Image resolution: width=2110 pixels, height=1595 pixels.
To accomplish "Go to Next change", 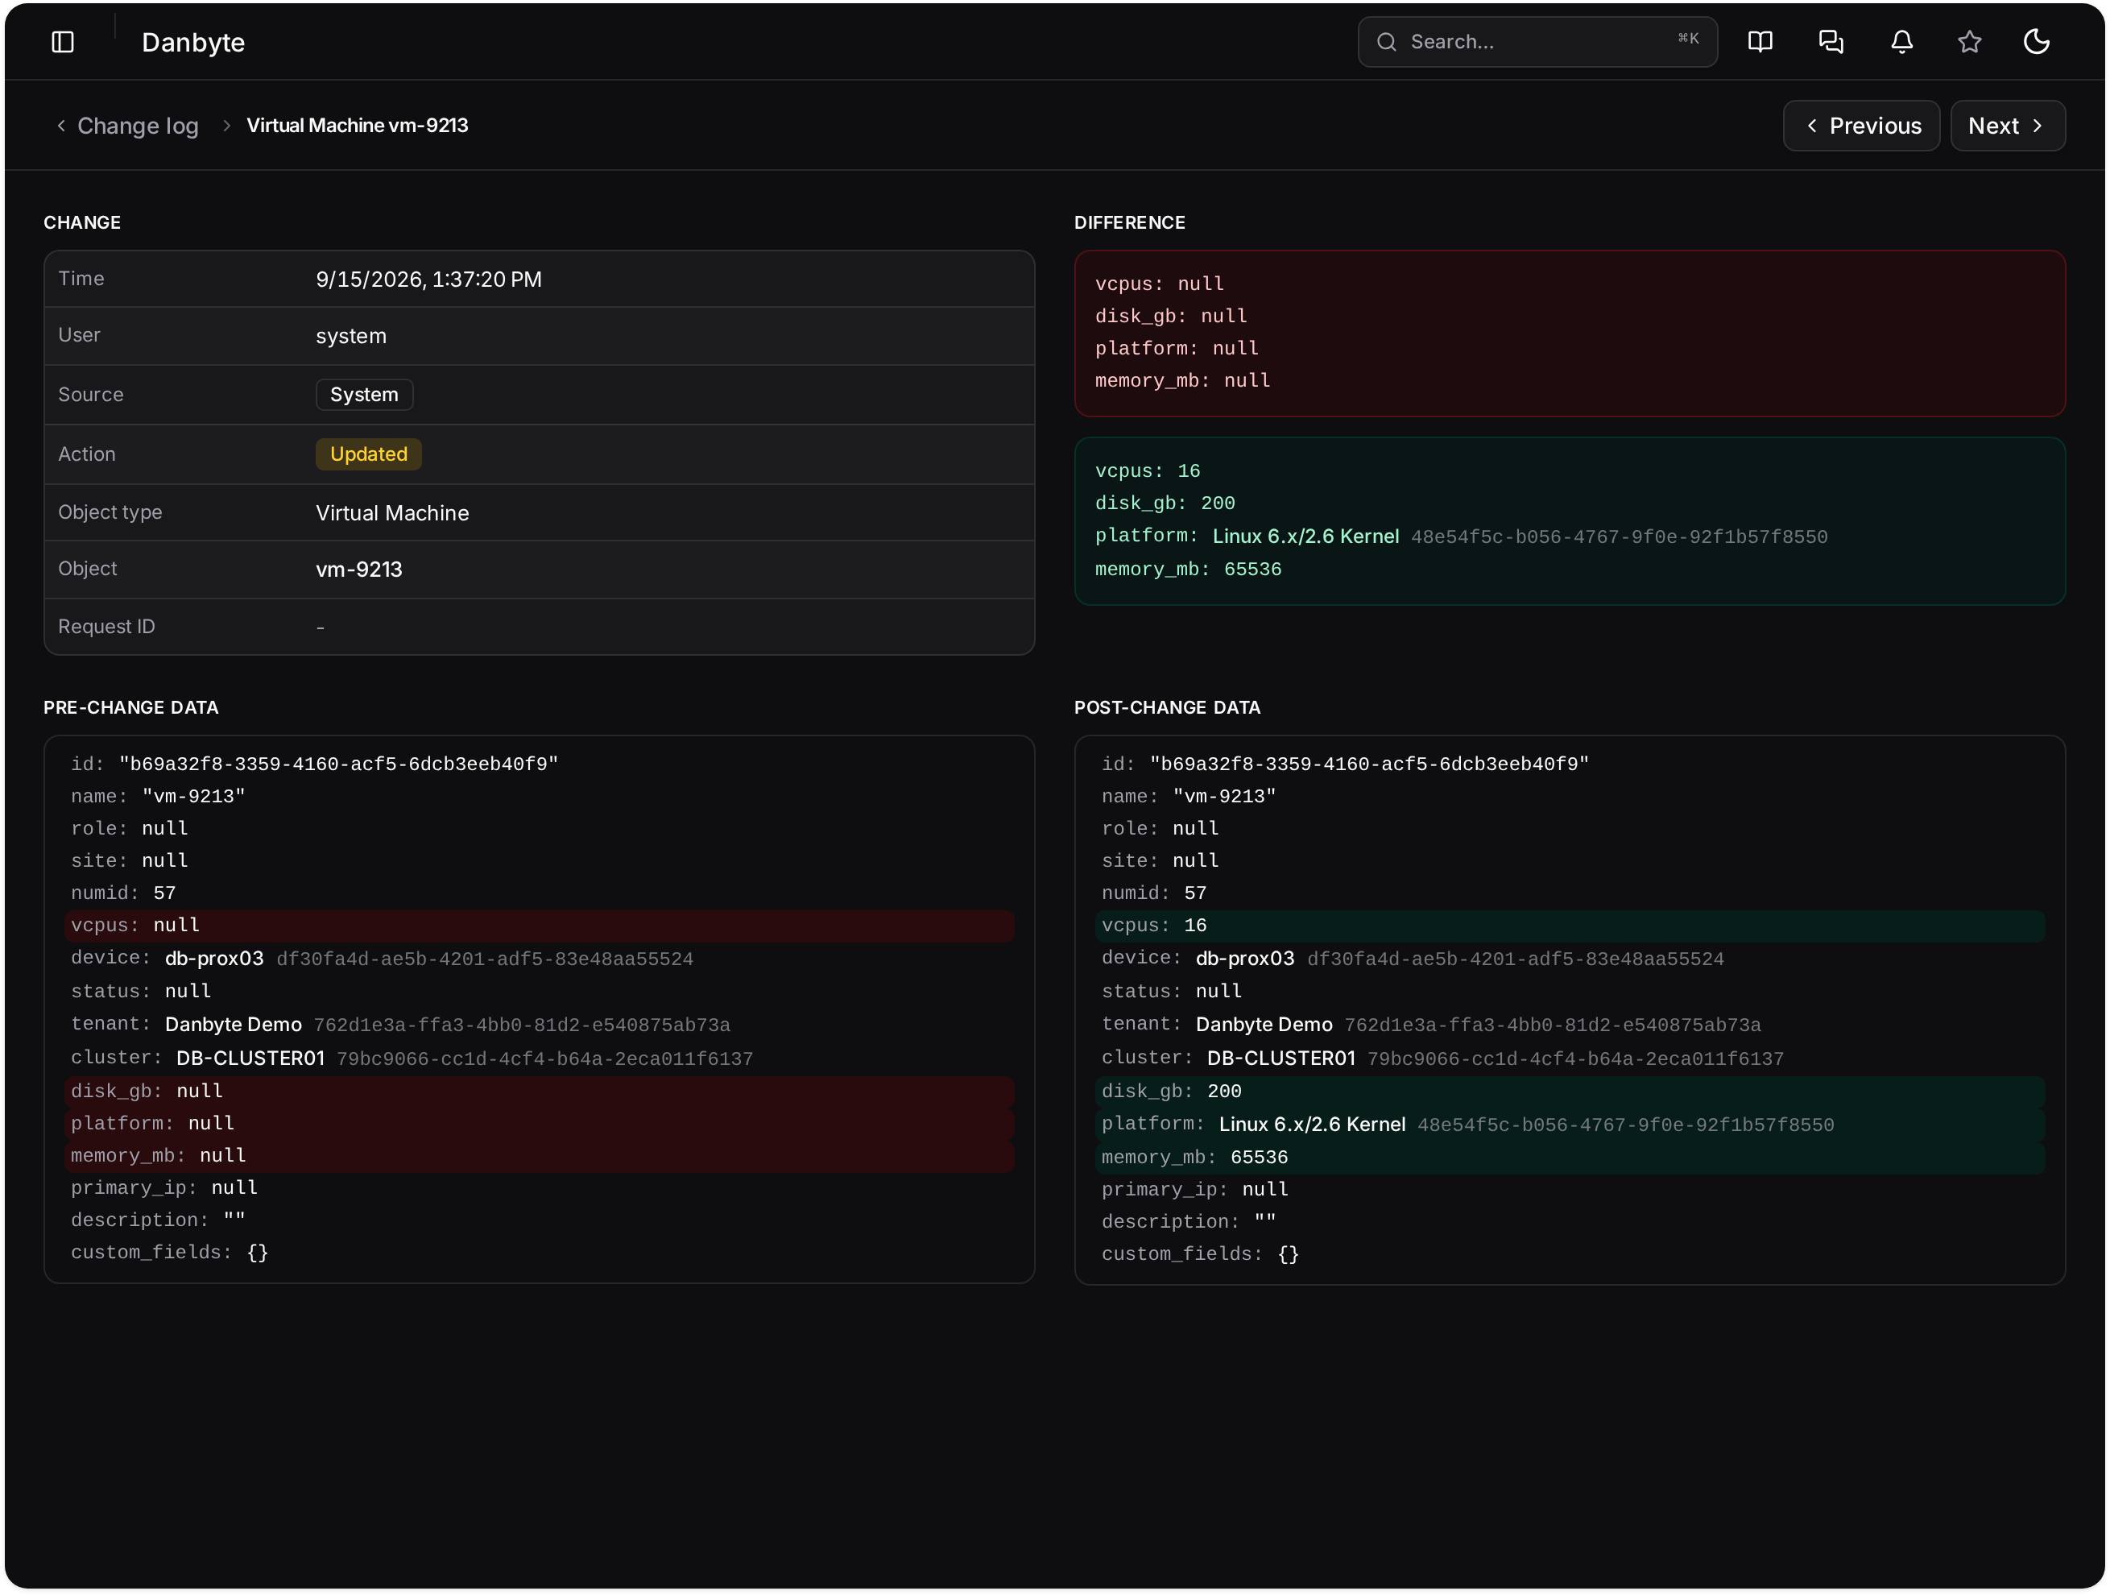I will [x=2007, y=126].
